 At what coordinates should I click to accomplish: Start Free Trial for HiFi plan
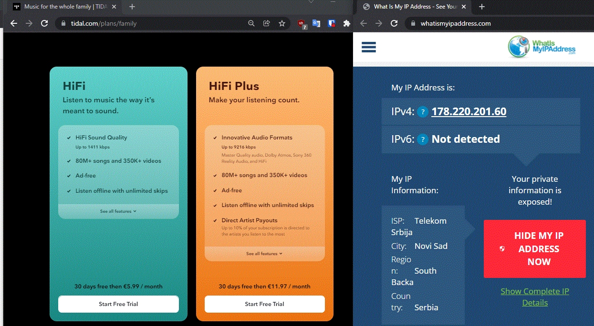118,304
